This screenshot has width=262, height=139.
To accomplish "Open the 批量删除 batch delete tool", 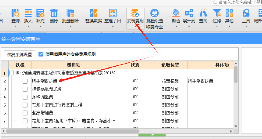I will click(x=70, y=13).
